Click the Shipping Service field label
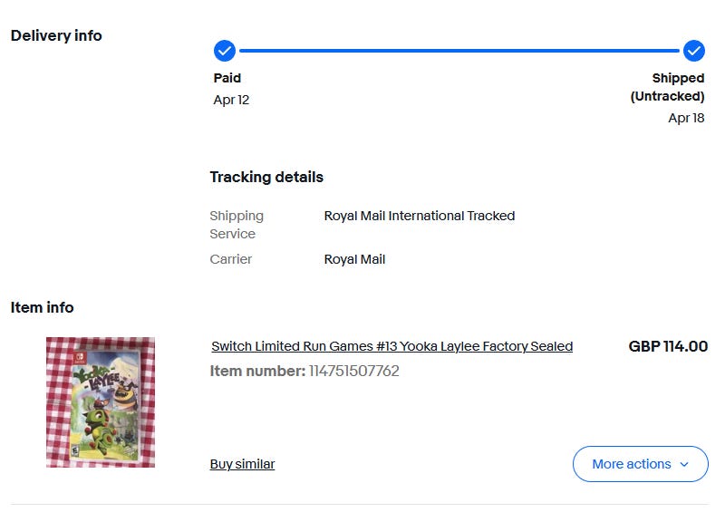Screen dimensions: 725x522 coord(237,225)
